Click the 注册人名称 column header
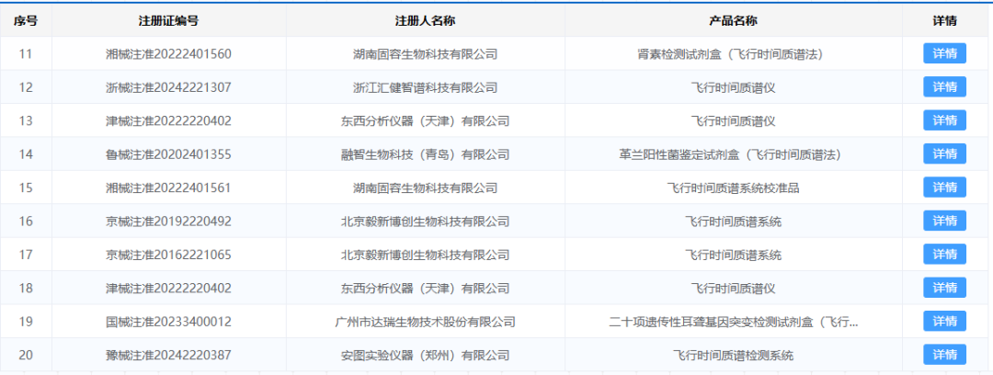Screen dimensions: 993x375 point(425,20)
